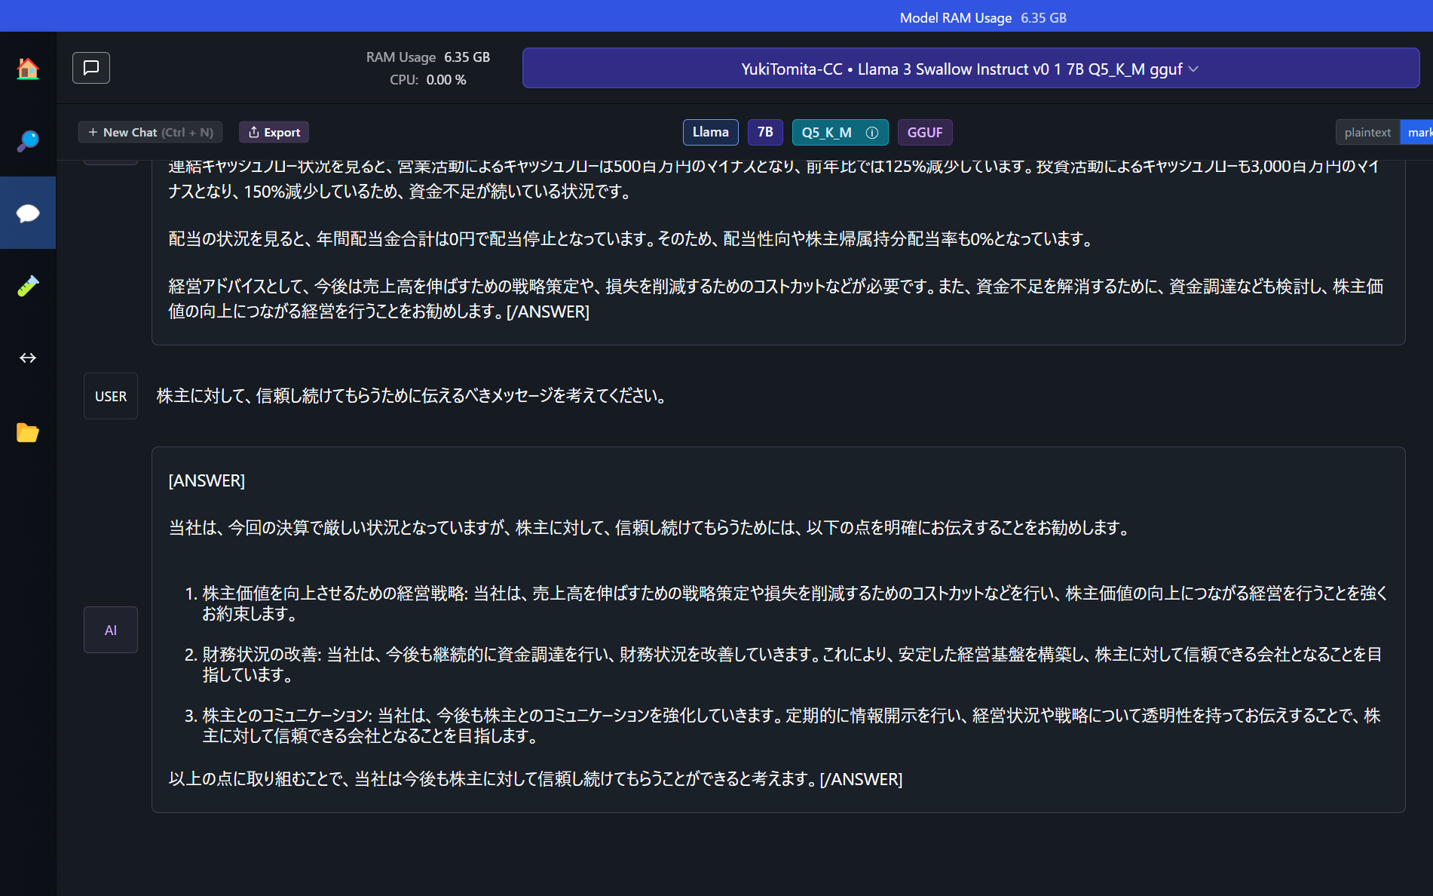Toggle the Q5_K_M quantization tag
Image resolution: width=1433 pixels, height=896 pixels.
(829, 132)
